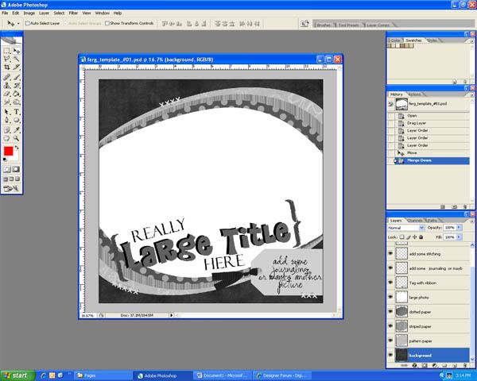Screen dimensions: 477x381
Task: Select the 'Drag Layer' history state
Action: click(x=417, y=123)
